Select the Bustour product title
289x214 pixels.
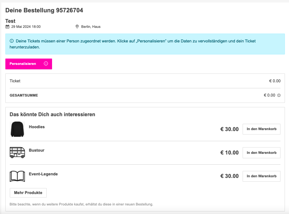[x=37, y=150]
